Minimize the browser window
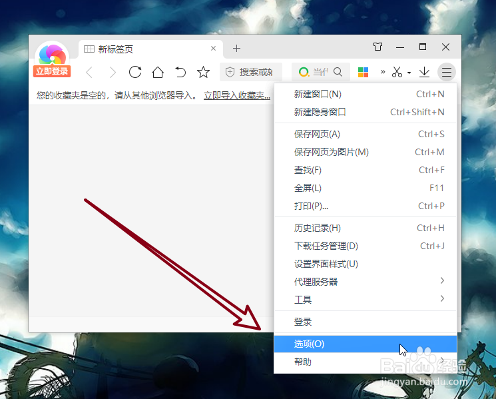This screenshot has width=496, height=399. tap(400, 47)
